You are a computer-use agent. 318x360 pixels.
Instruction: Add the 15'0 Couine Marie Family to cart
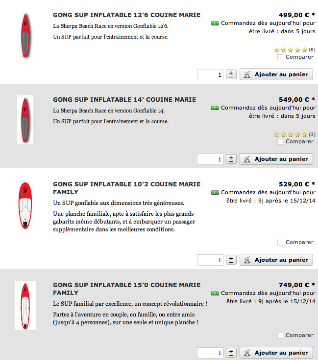(x=276, y=353)
